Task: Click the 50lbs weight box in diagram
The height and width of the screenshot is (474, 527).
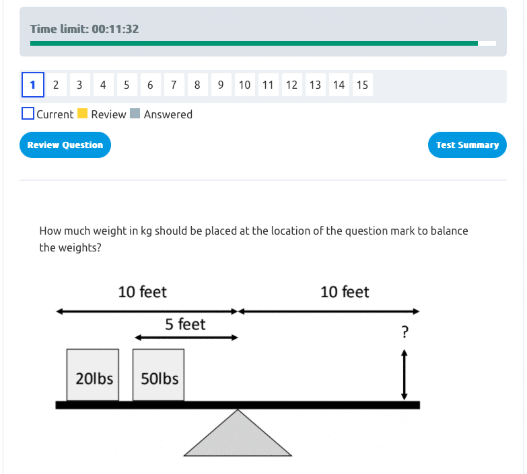Action: [159, 375]
